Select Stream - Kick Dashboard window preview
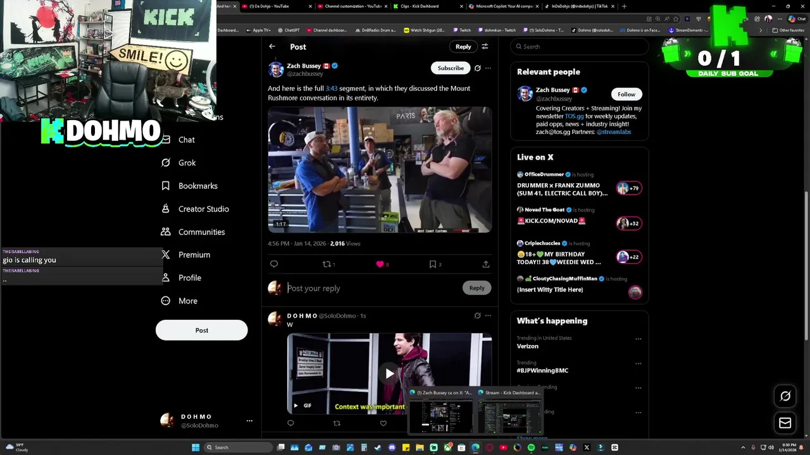This screenshot has width=810, height=455. click(509, 412)
